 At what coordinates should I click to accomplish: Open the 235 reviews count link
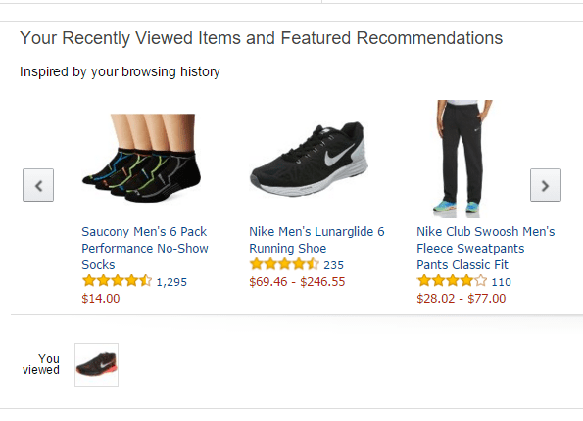point(333,265)
